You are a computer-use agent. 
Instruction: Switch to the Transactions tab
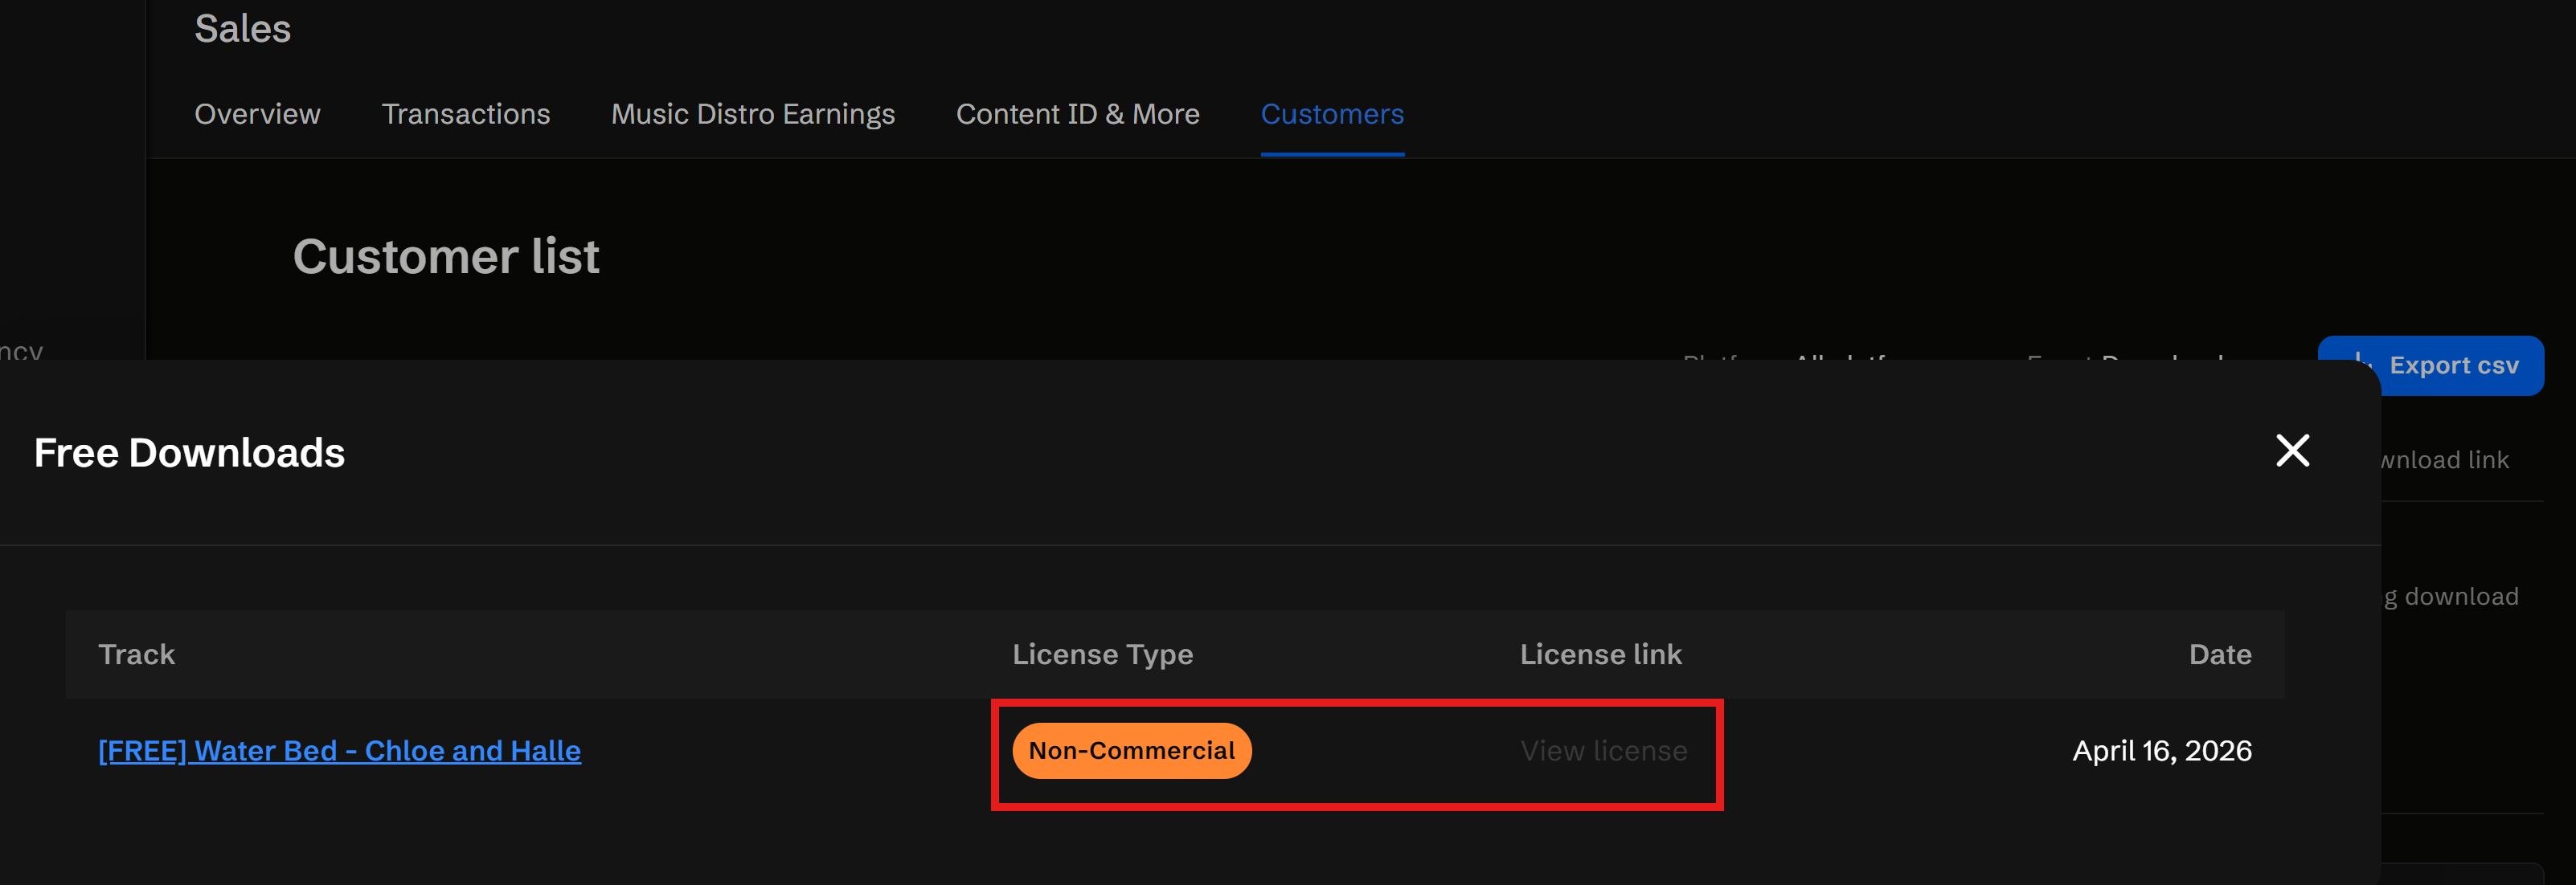pos(466,114)
